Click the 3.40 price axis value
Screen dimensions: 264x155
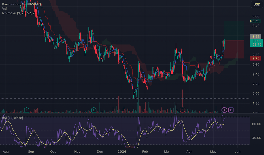coord(256,26)
